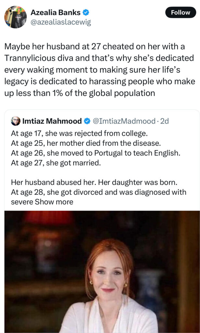Expand quoted tweet with Show more

(54, 202)
